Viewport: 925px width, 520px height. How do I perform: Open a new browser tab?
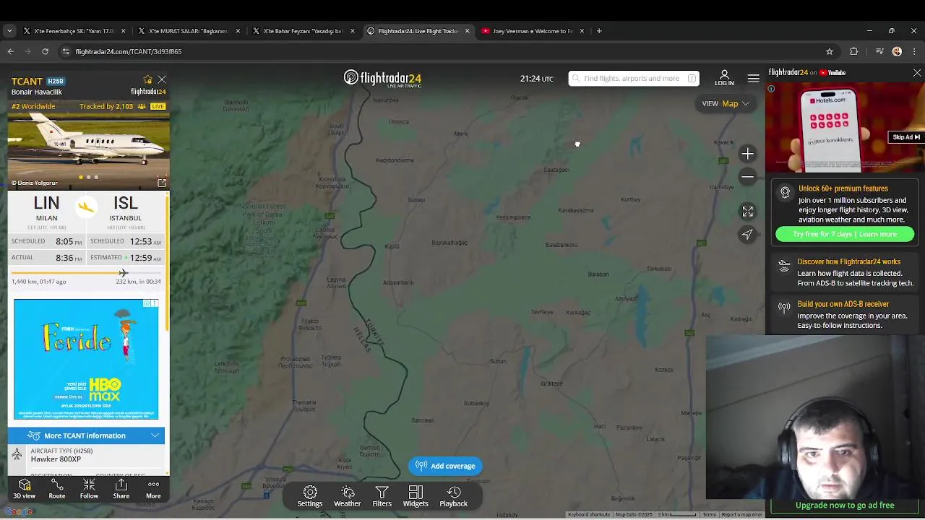[599, 31]
